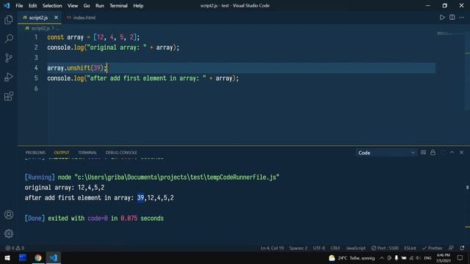Close the script2.js tab
The width and height of the screenshot is (470, 264).
click(x=56, y=18)
